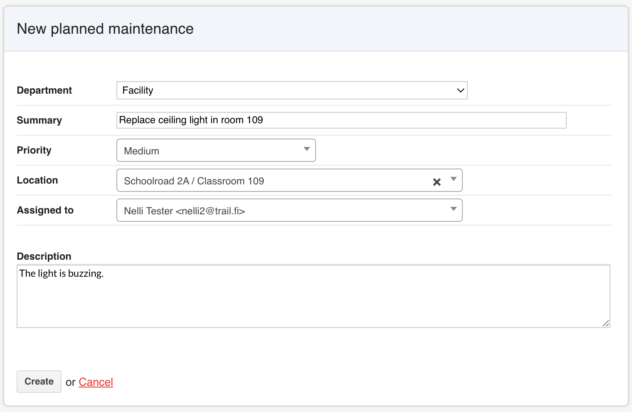Viewport: 632px width, 412px height.
Task: Click the Assigned to field label
Action: (45, 210)
